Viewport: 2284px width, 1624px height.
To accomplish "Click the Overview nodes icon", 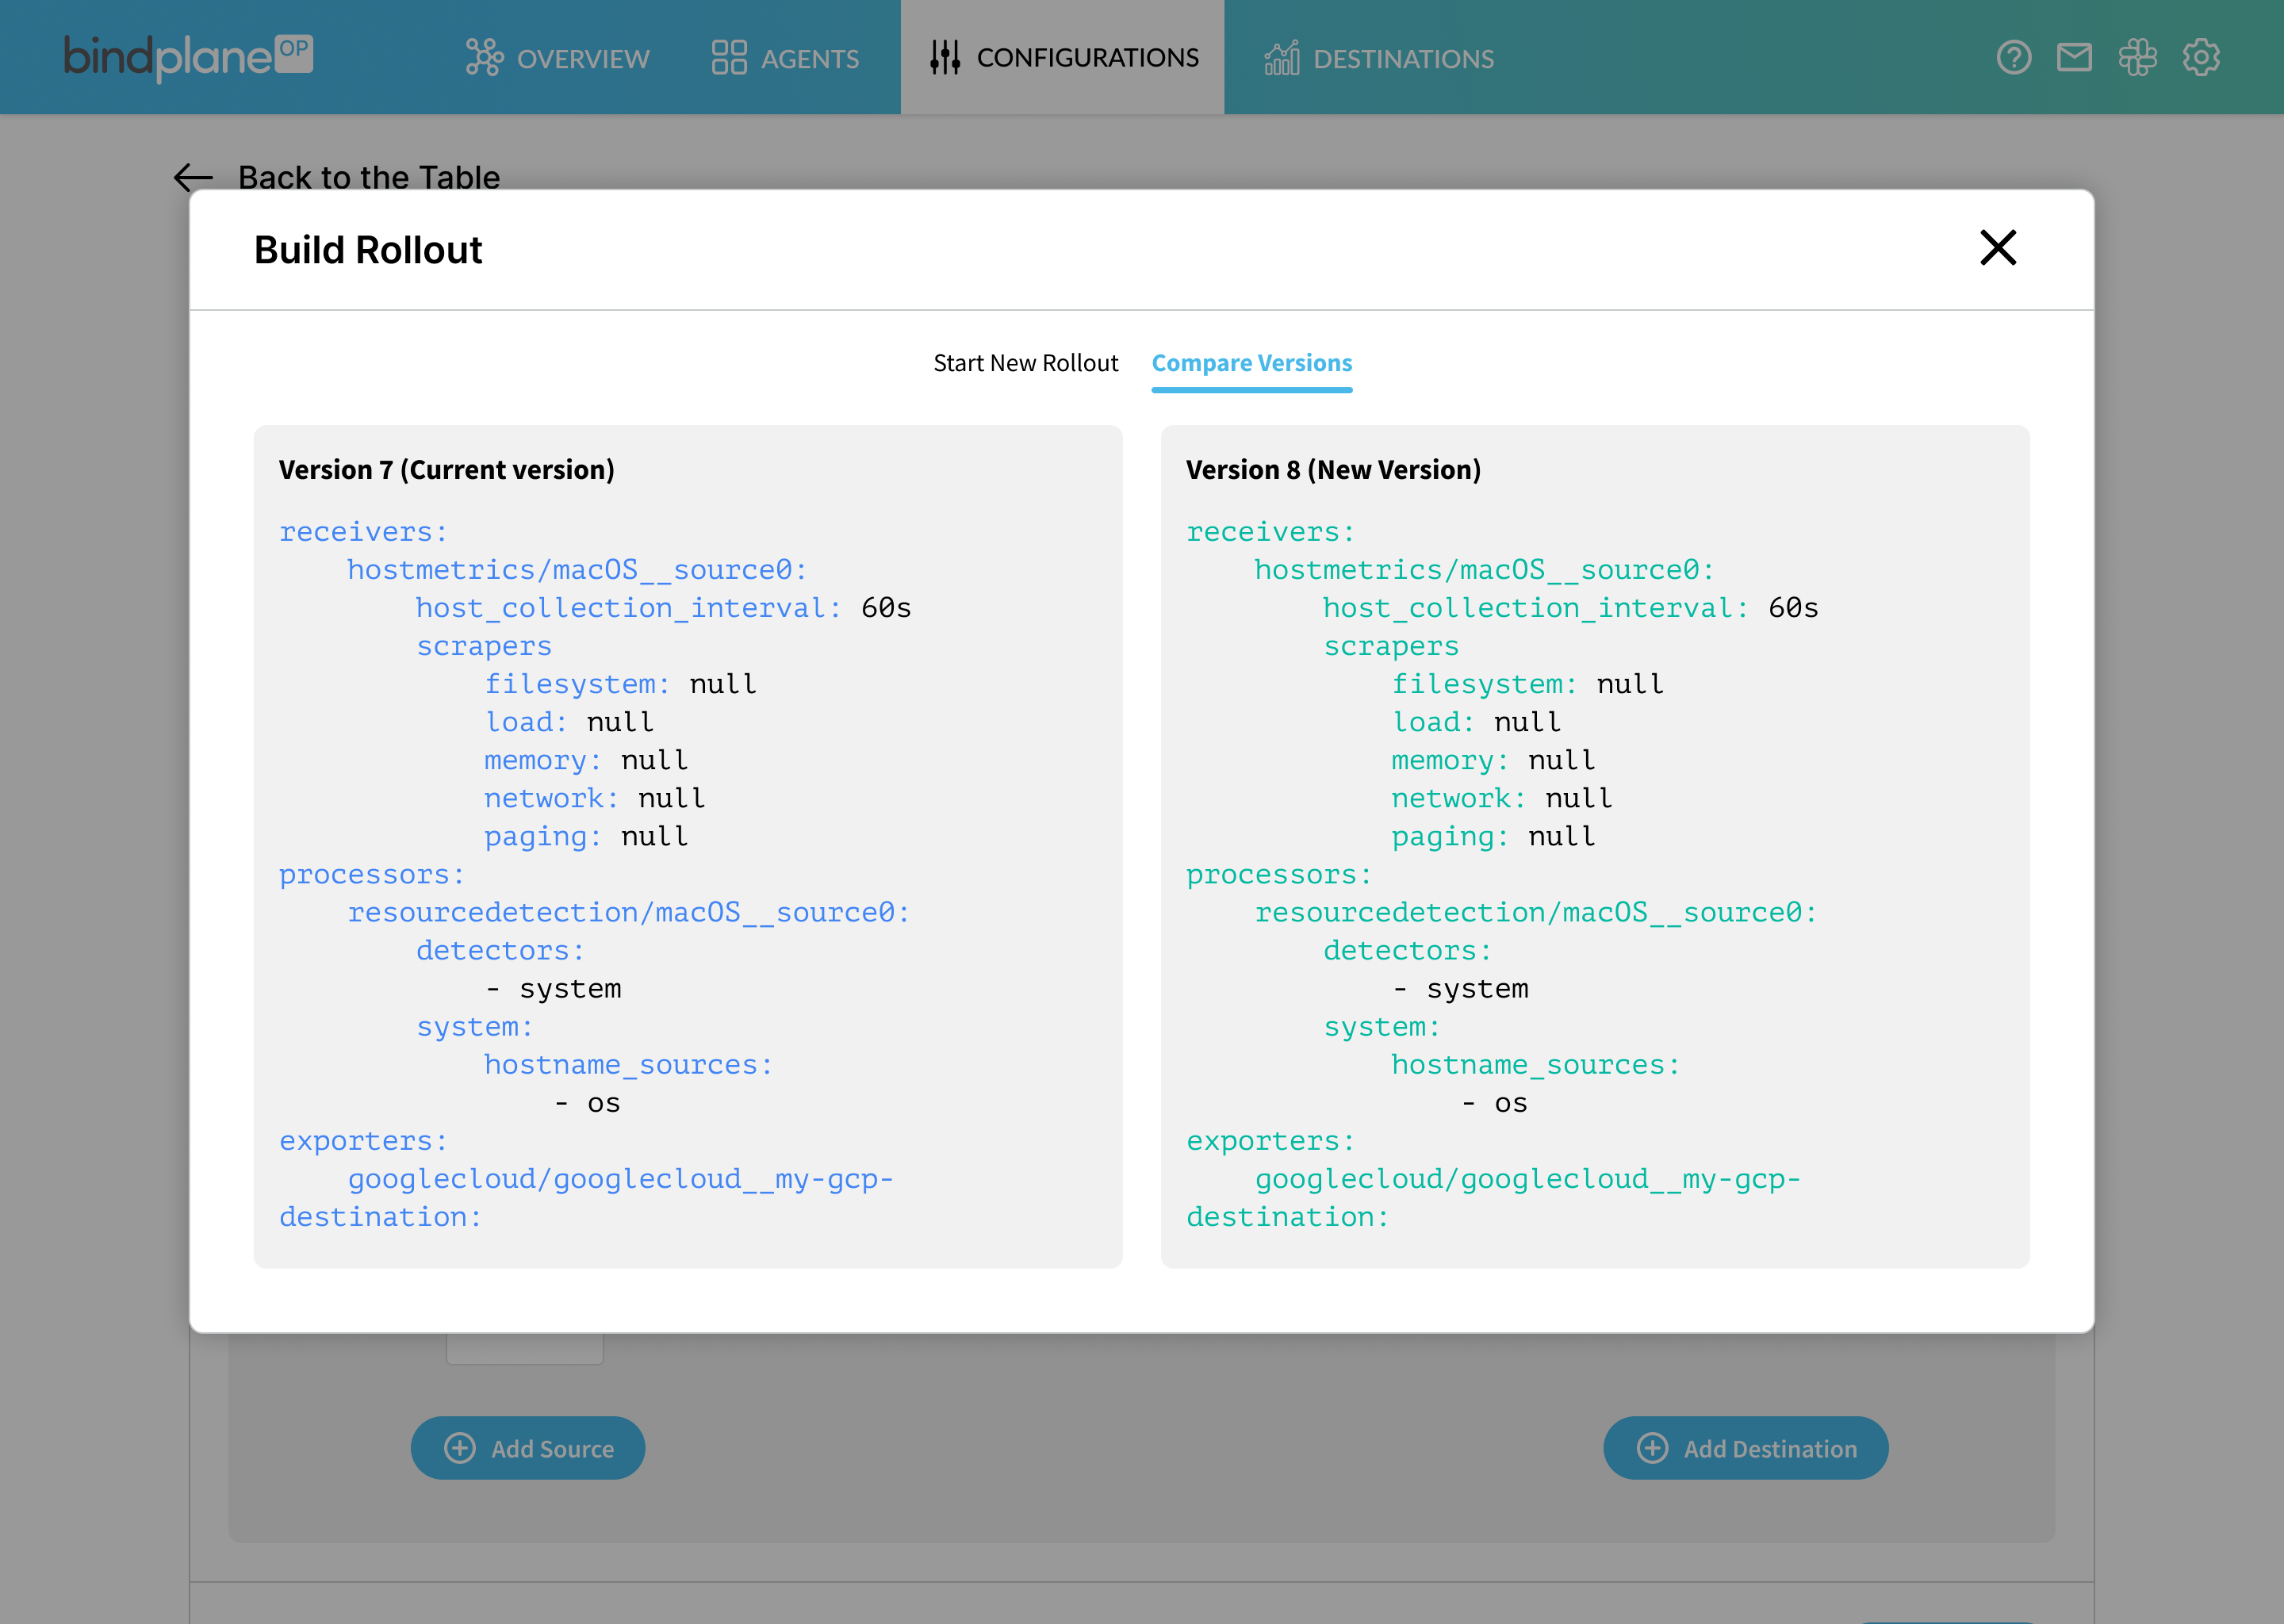I will pos(484,58).
